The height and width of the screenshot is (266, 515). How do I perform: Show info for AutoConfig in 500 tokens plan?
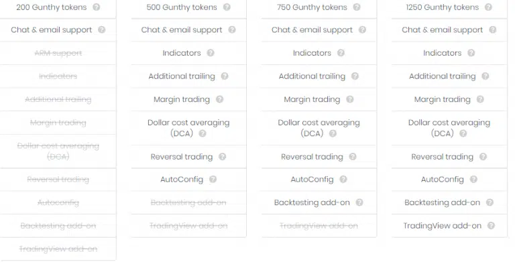point(213,179)
